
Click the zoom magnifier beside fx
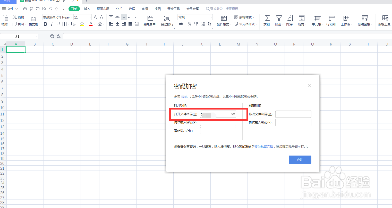(52, 36)
